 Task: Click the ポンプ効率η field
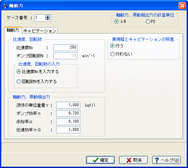(68, 113)
